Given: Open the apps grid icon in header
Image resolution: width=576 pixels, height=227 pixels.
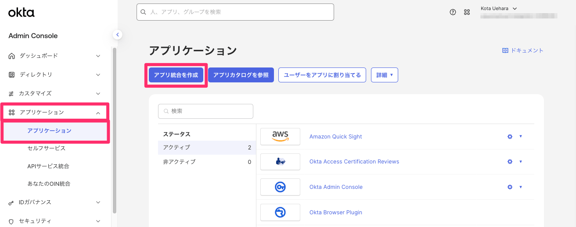Looking at the screenshot, I should [467, 12].
